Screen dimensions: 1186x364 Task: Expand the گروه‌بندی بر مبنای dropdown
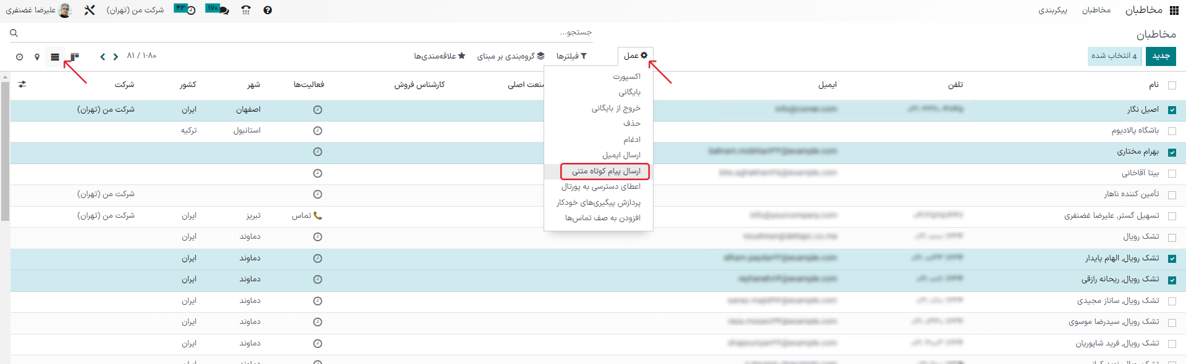[x=510, y=56]
